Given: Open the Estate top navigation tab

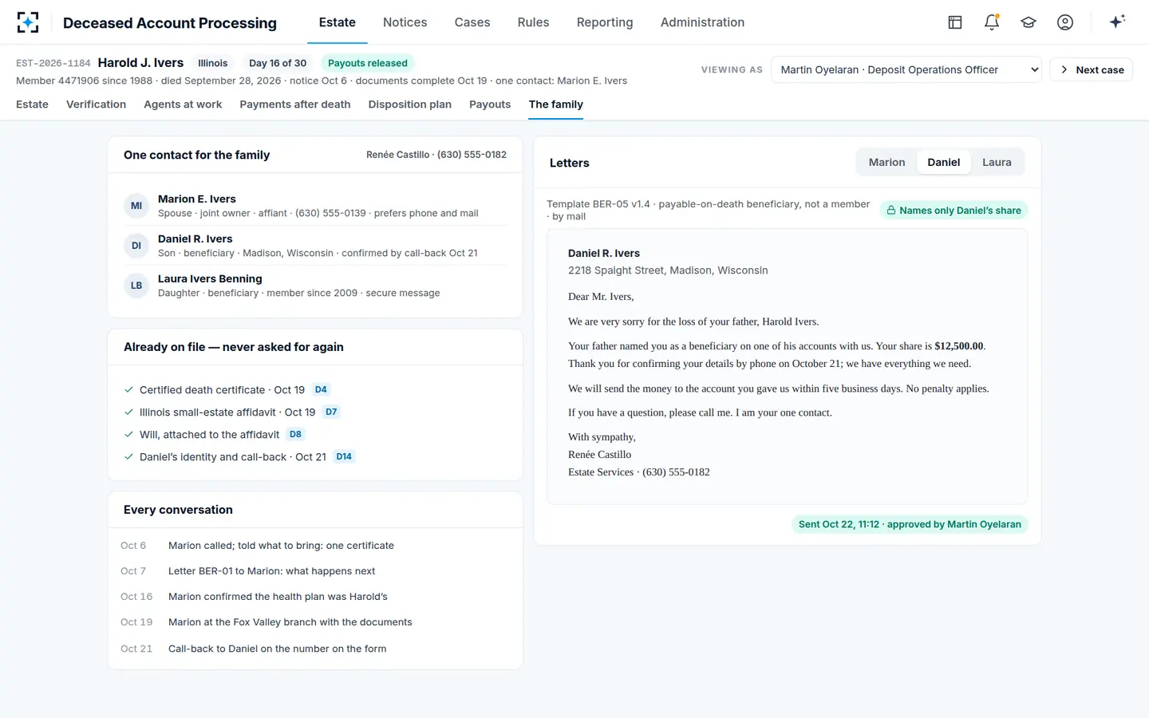Looking at the screenshot, I should tap(338, 22).
